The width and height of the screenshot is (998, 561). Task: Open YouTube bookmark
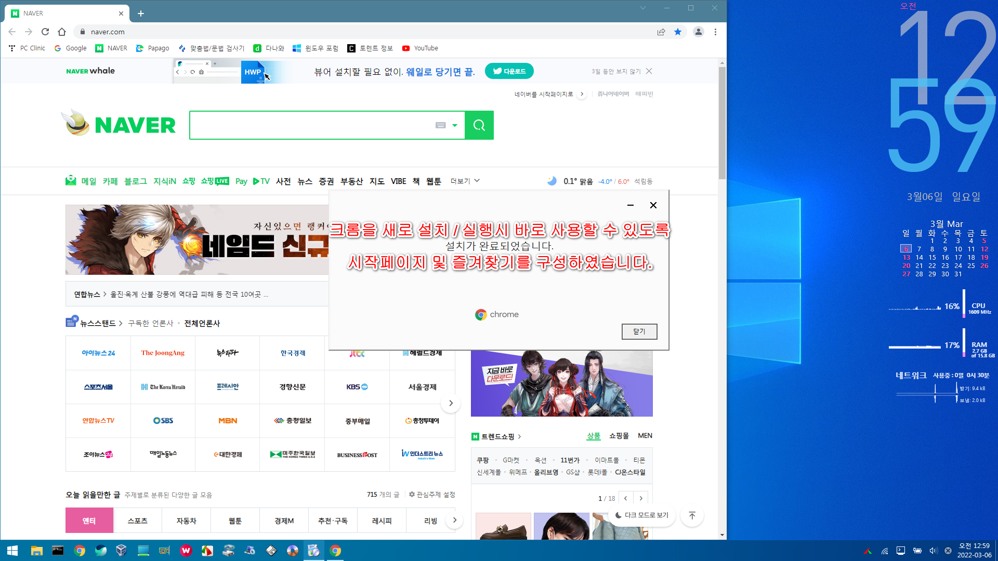420,48
